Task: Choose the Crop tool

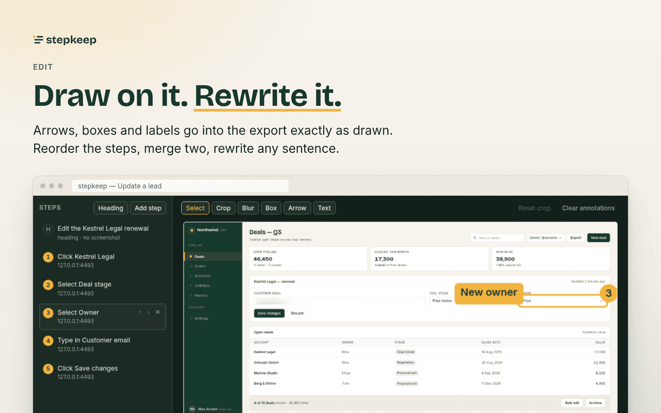Action: click(x=223, y=208)
